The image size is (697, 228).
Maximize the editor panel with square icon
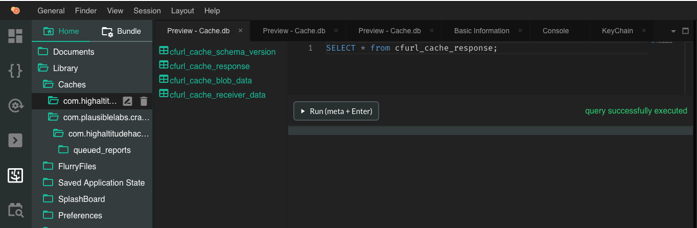click(686, 31)
